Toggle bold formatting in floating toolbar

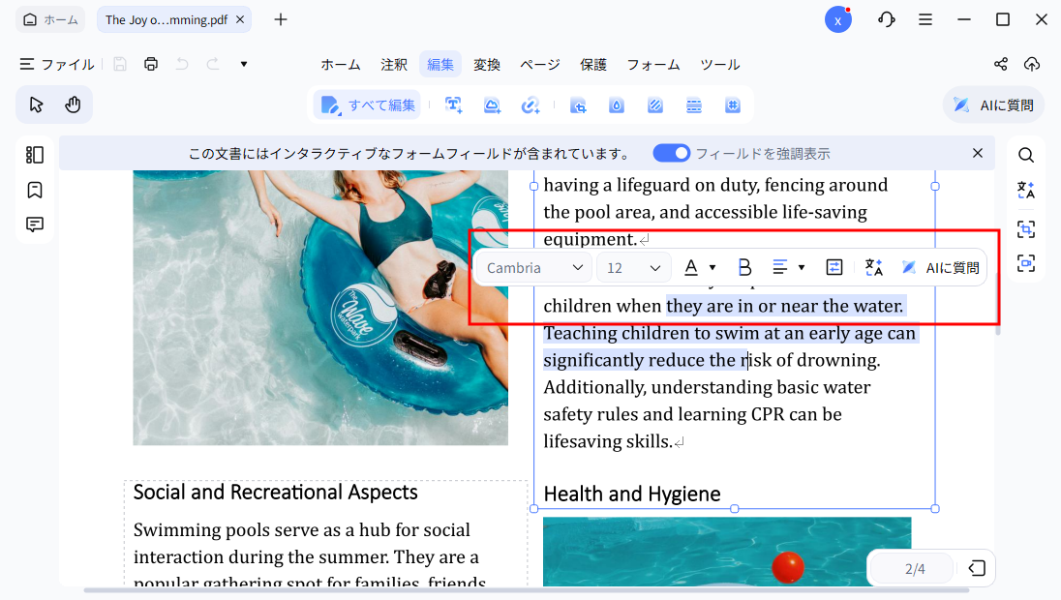(x=744, y=267)
